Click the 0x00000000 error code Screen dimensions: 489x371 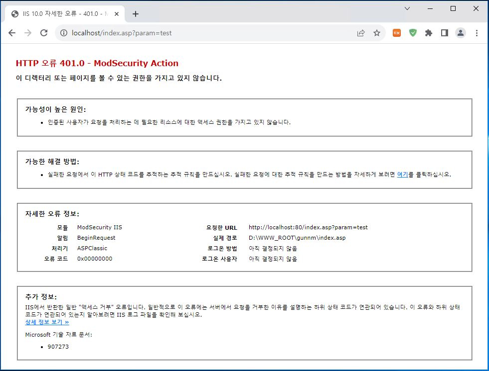(95, 259)
